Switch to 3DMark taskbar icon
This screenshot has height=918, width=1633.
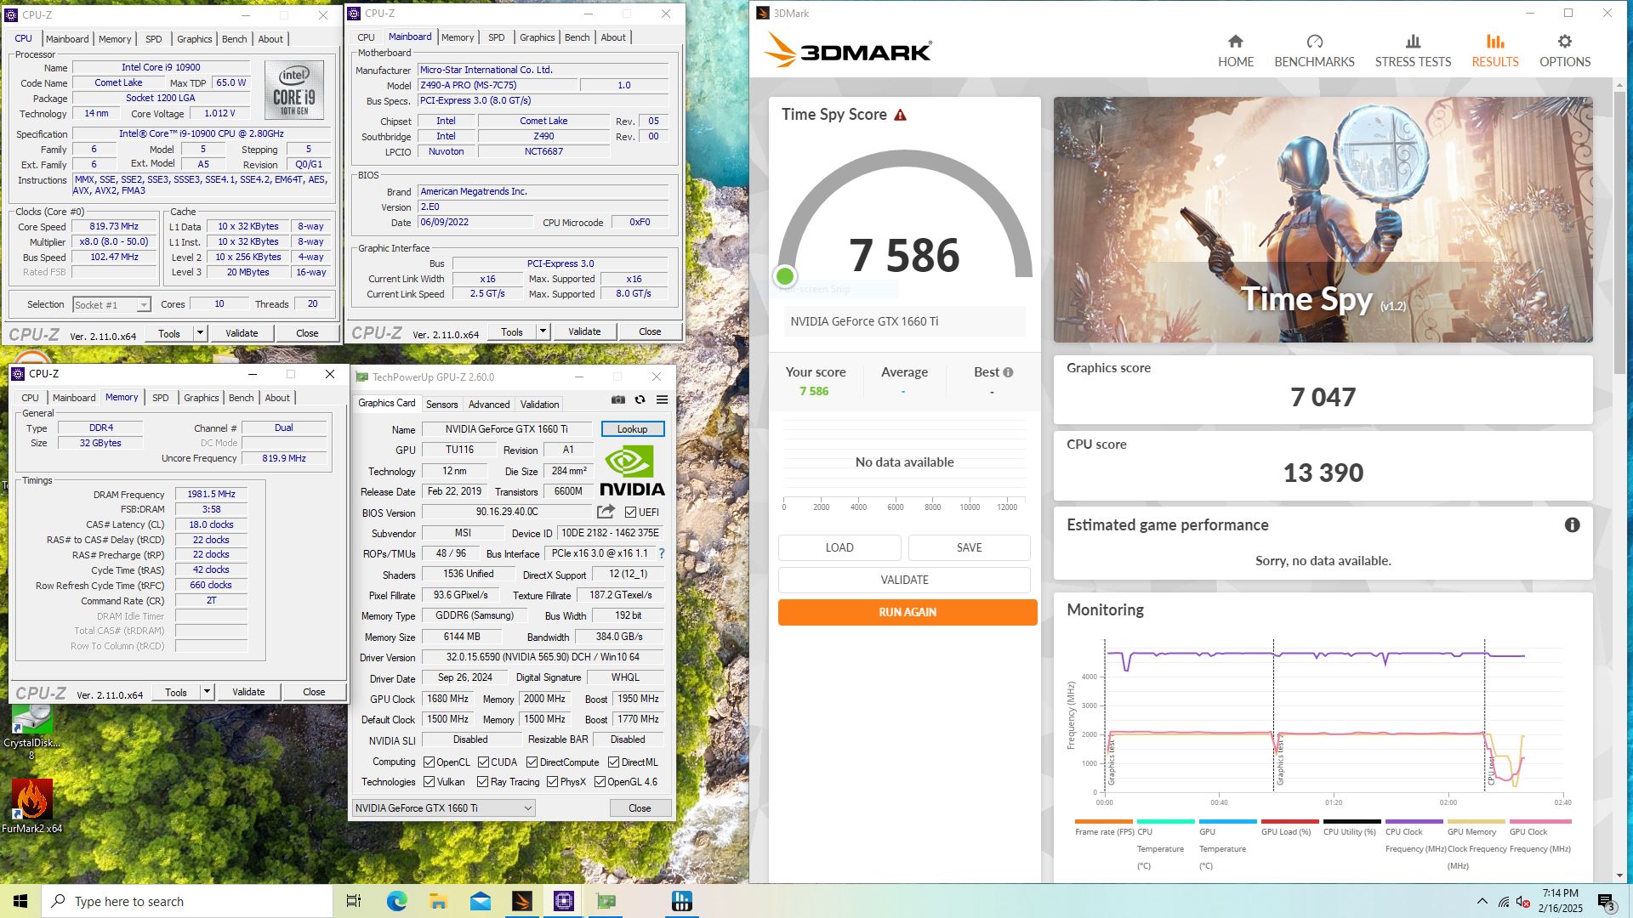pyautogui.click(x=522, y=901)
